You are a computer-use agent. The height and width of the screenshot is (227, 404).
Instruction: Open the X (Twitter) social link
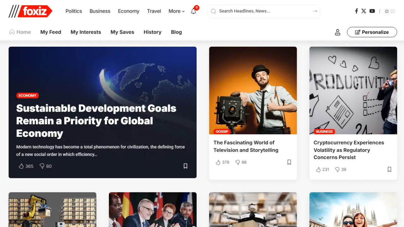click(364, 11)
